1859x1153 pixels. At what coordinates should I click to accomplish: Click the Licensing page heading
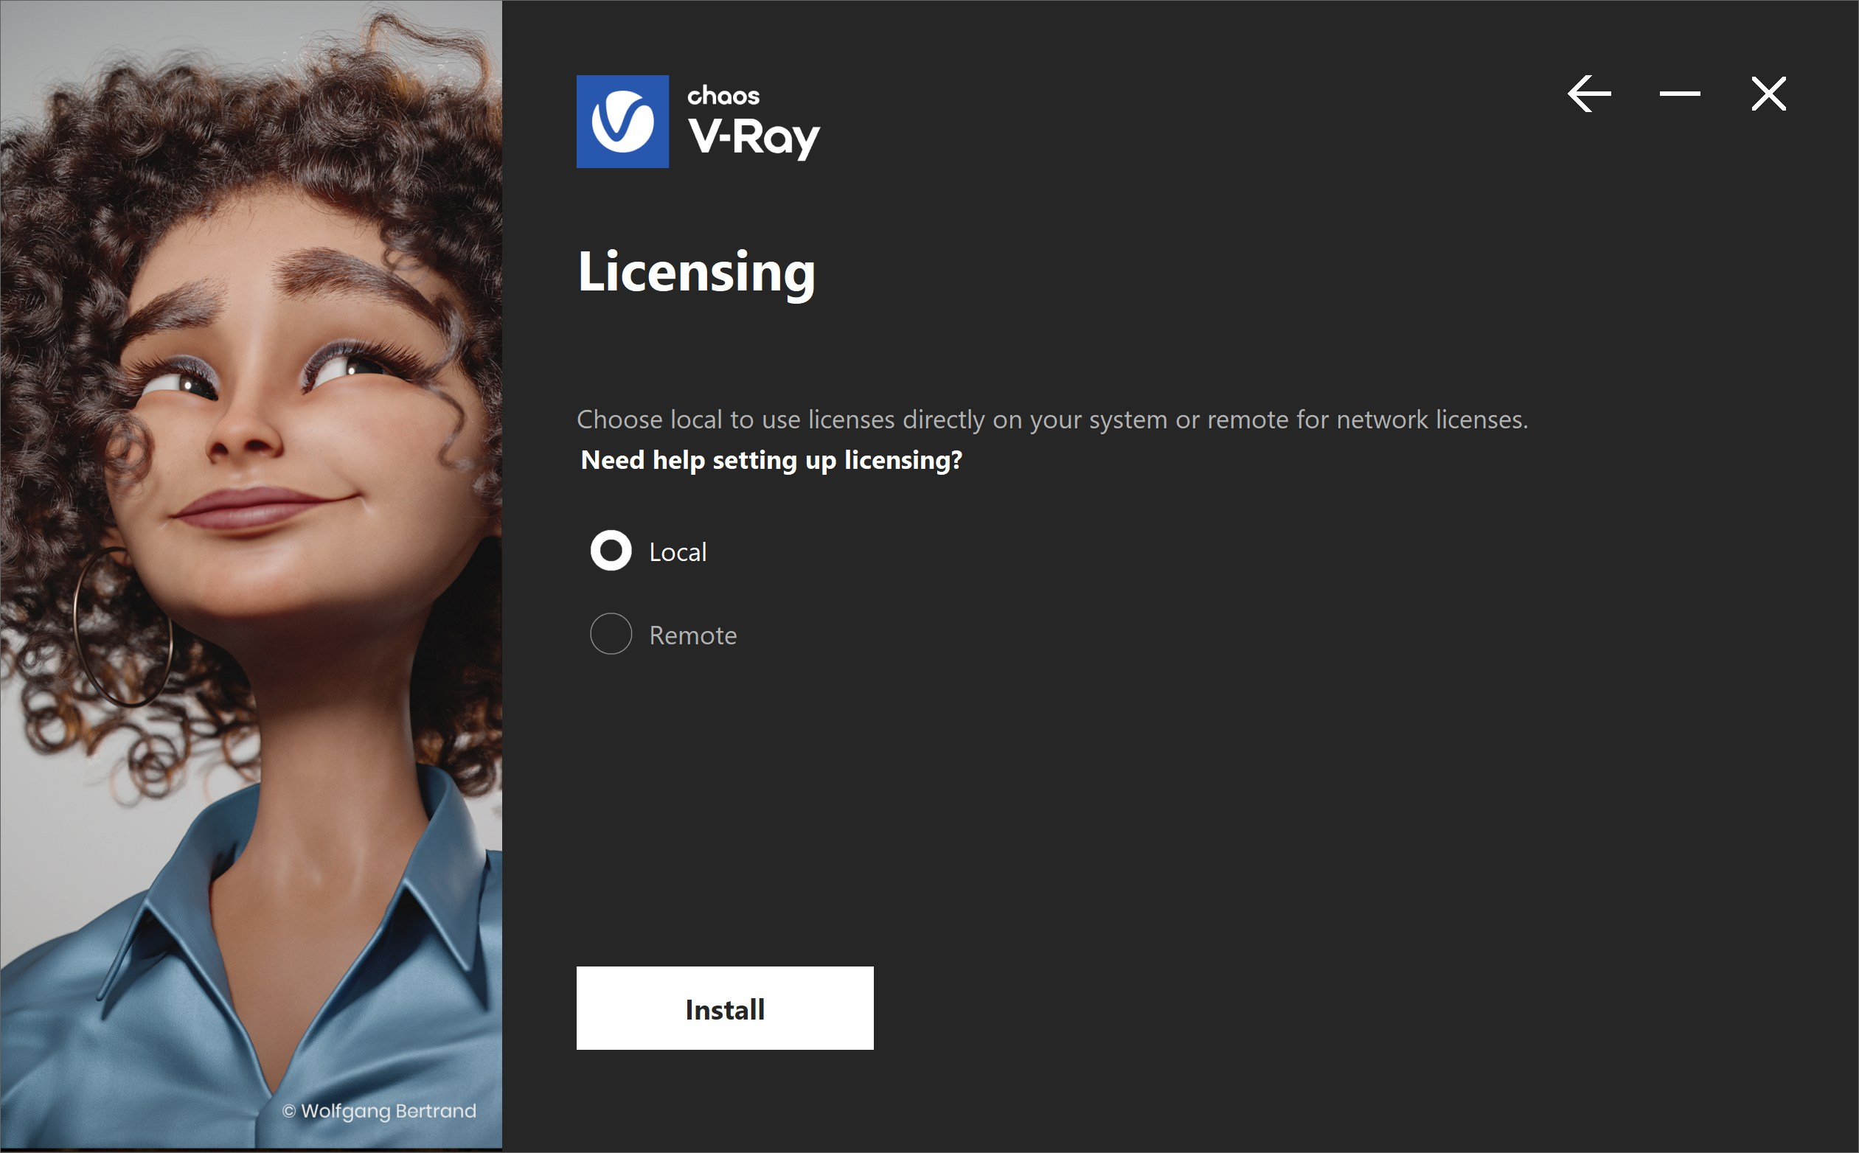coord(696,273)
